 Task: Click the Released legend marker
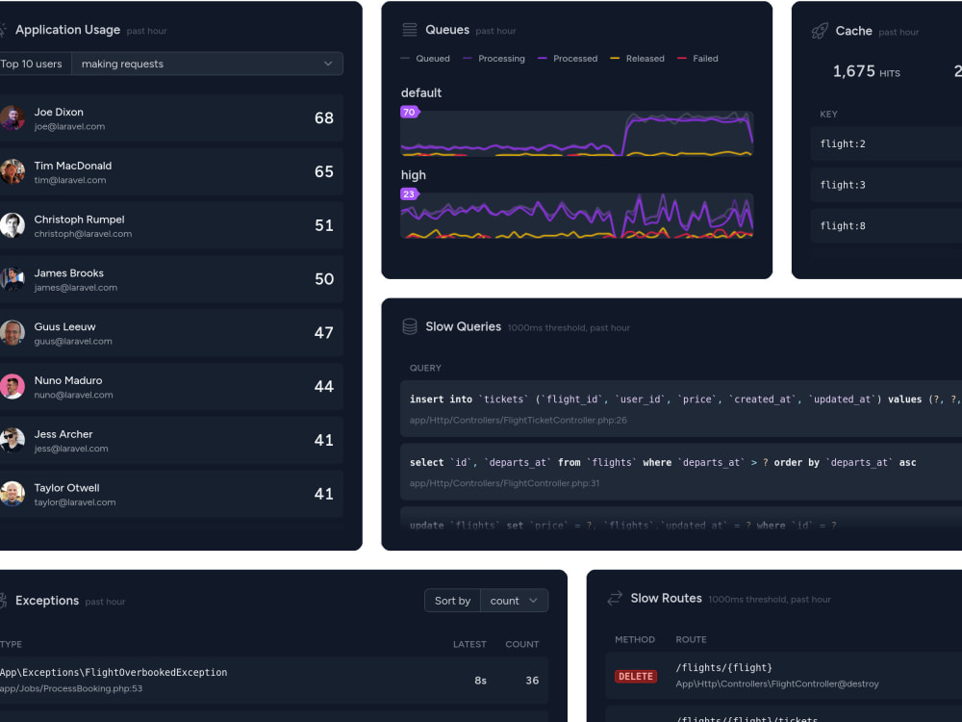click(615, 59)
